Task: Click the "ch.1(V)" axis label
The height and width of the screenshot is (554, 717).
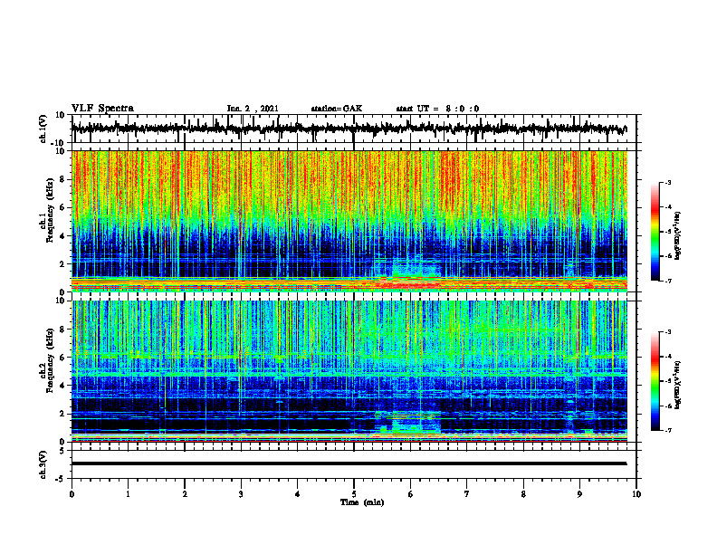Action: (x=43, y=129)
